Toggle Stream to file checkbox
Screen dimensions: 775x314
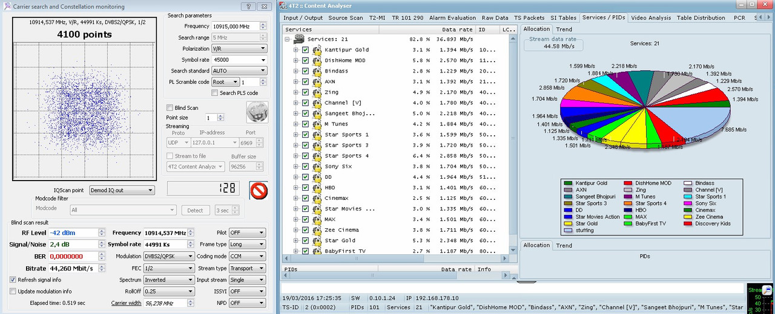tap(171, 156)
